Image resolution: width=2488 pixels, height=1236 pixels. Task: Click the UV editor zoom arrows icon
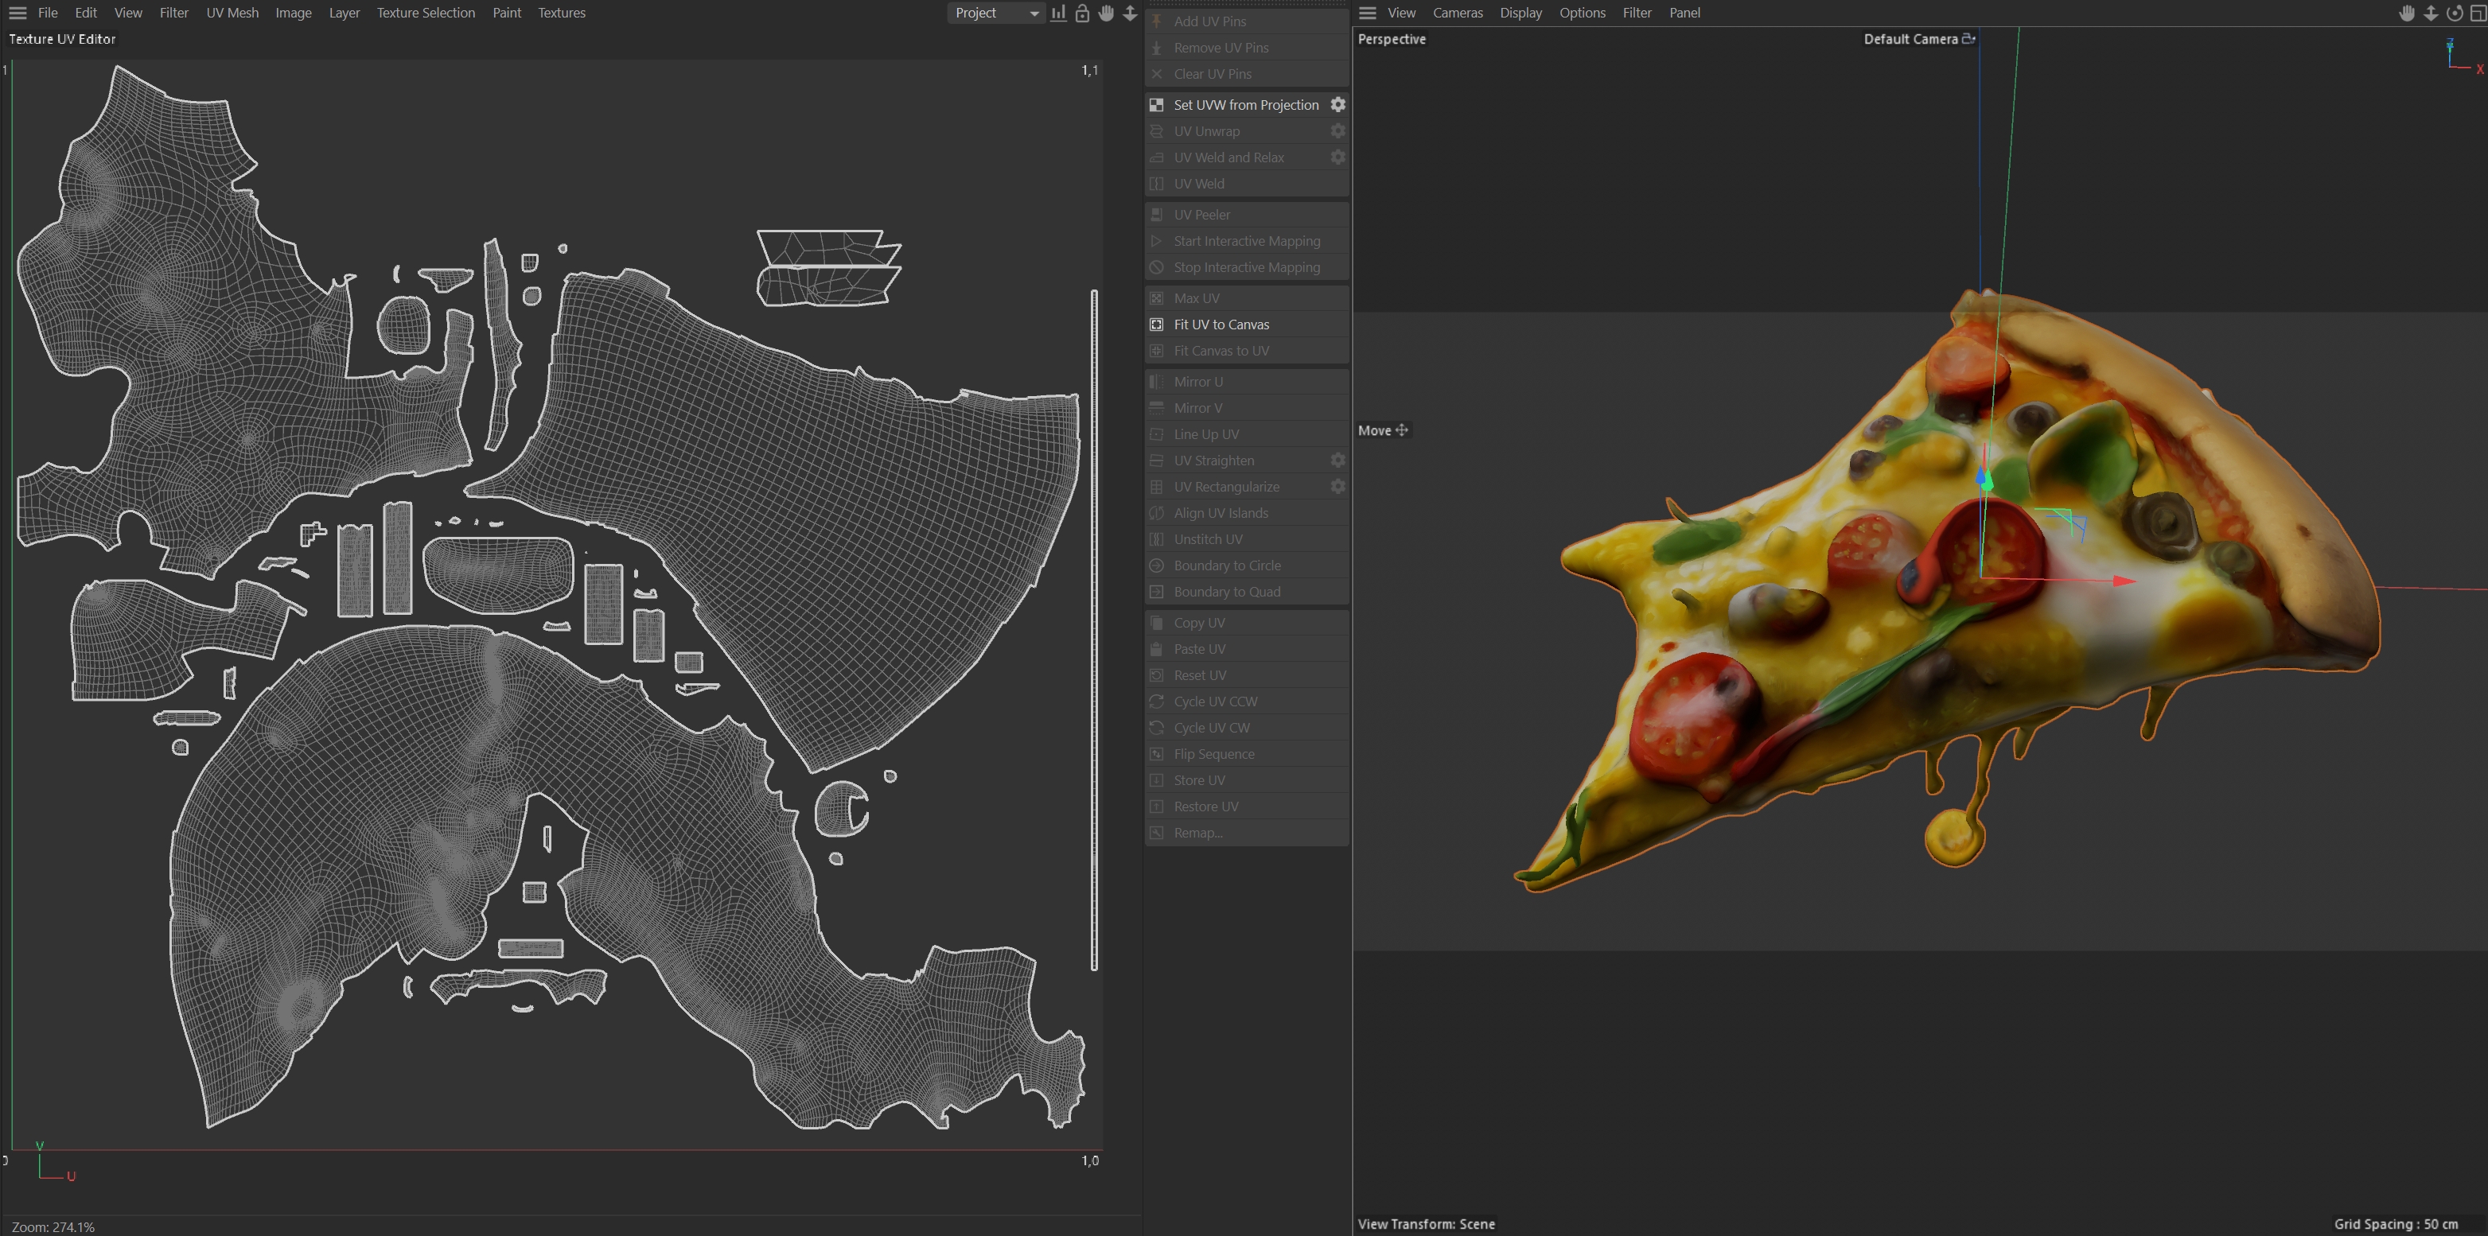tap(1130, 13)
